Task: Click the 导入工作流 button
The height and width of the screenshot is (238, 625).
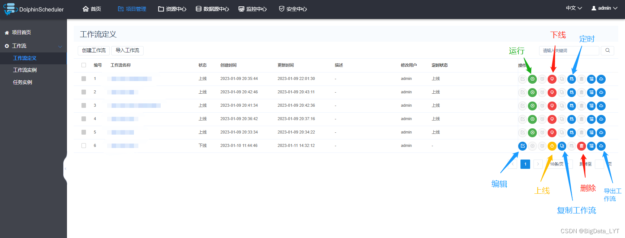Action: (x=127, y=50)
